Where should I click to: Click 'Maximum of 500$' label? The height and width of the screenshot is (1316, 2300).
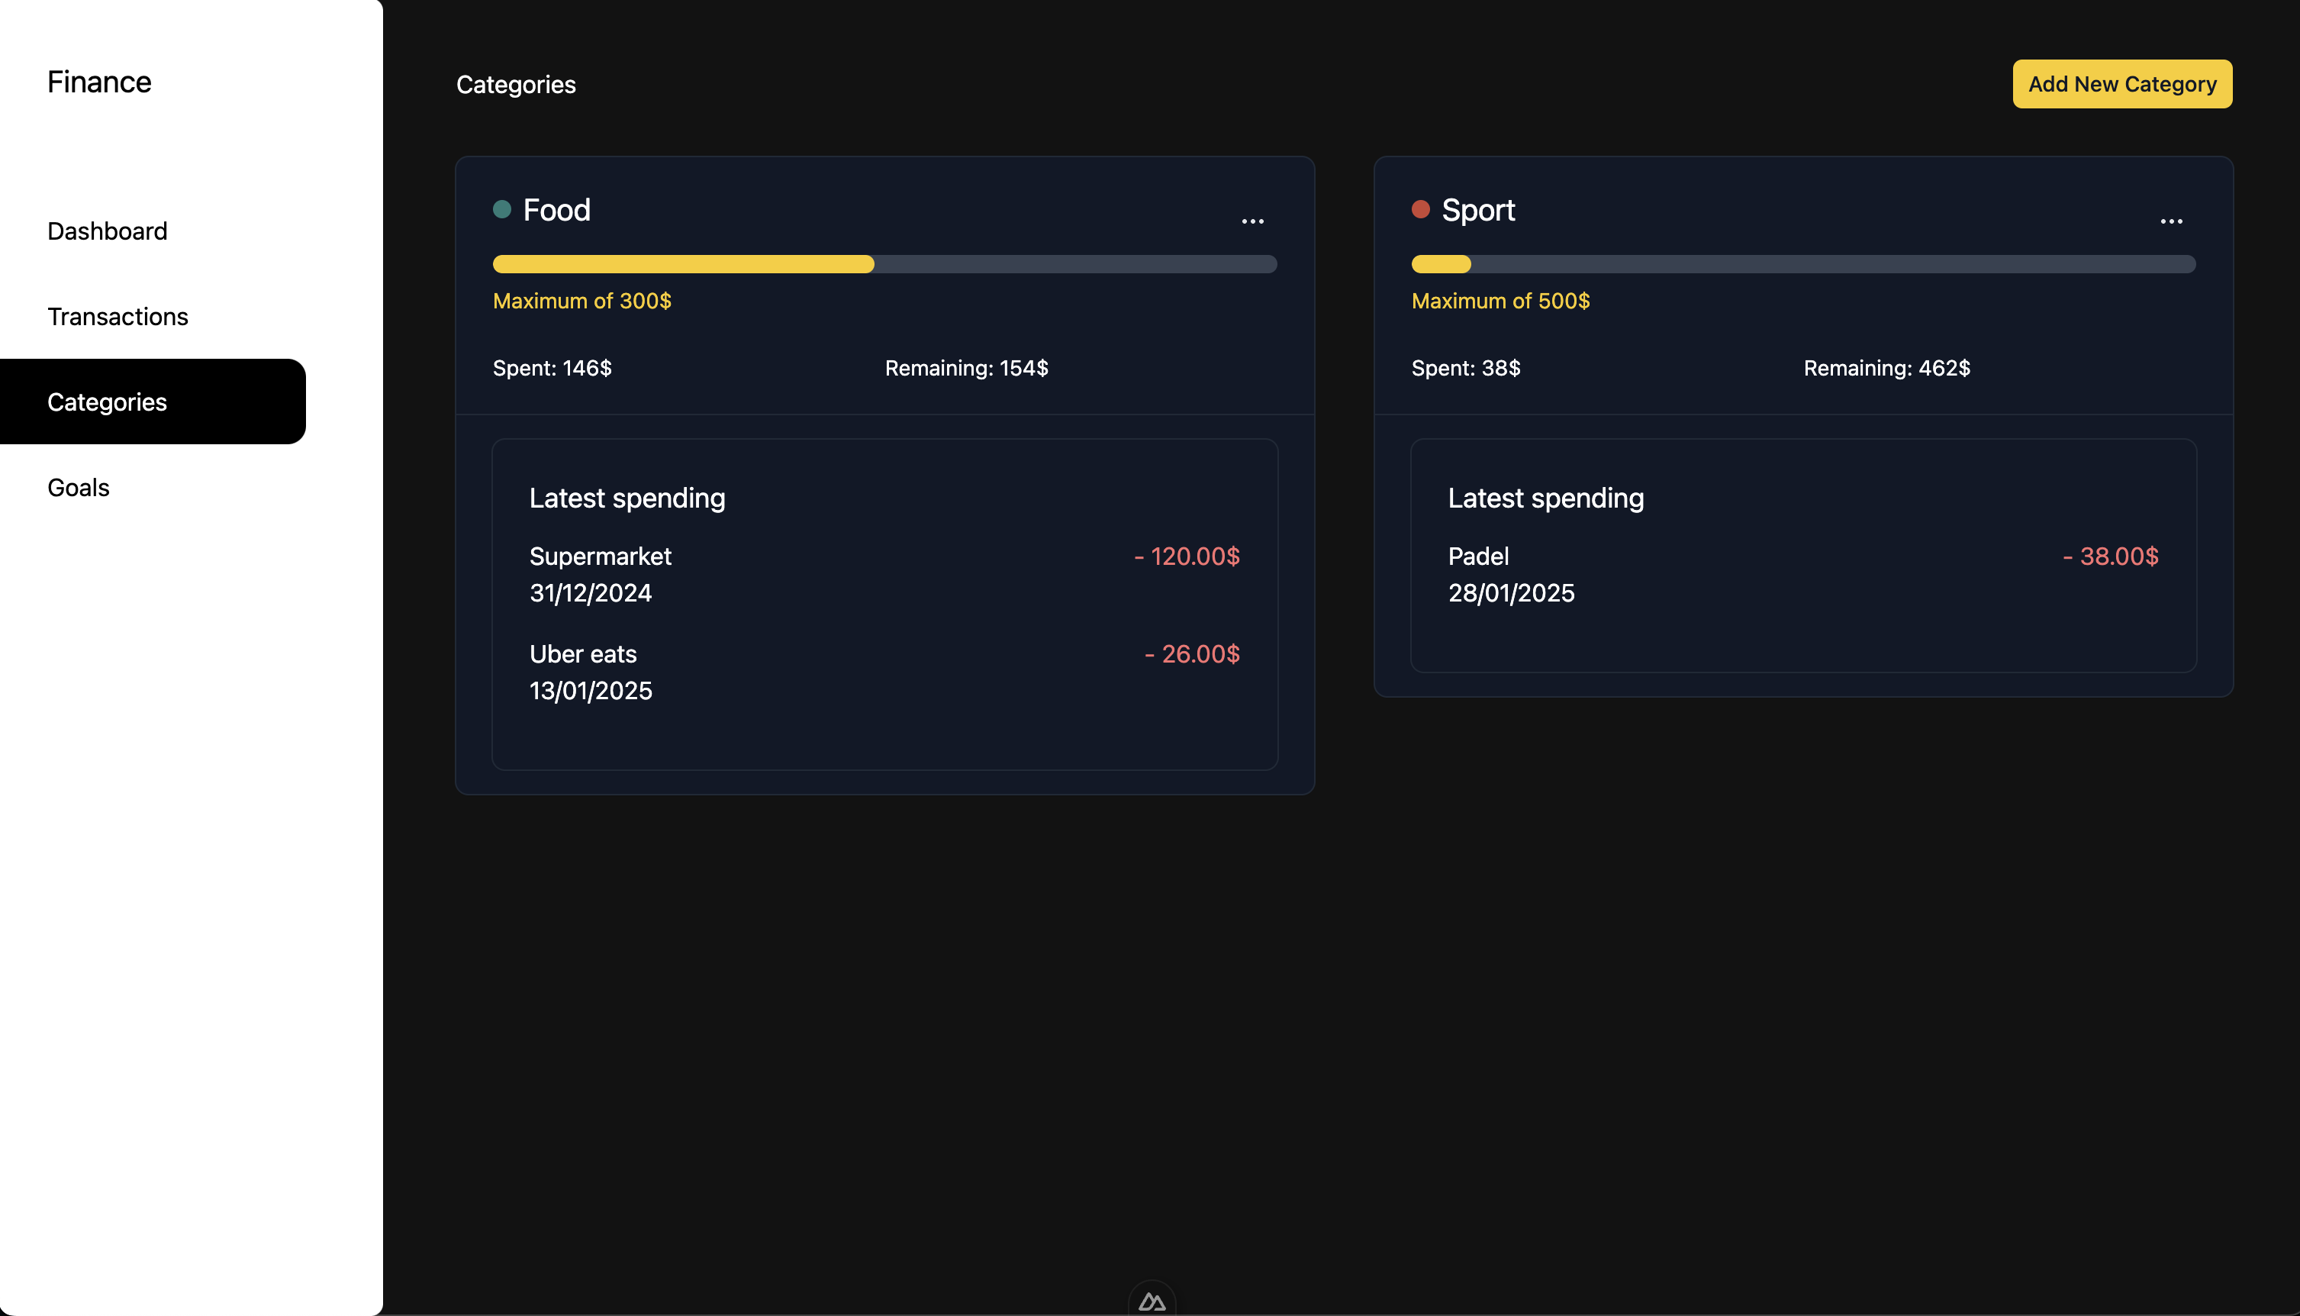point(1500,301)
